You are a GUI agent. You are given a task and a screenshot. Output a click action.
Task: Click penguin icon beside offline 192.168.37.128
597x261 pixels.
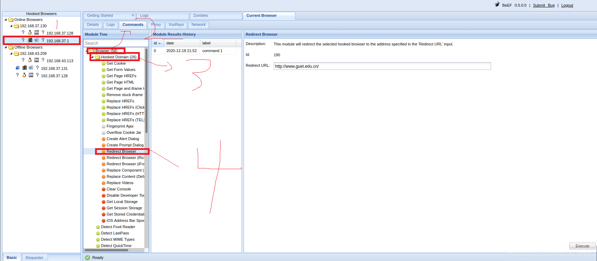point(24,75)
